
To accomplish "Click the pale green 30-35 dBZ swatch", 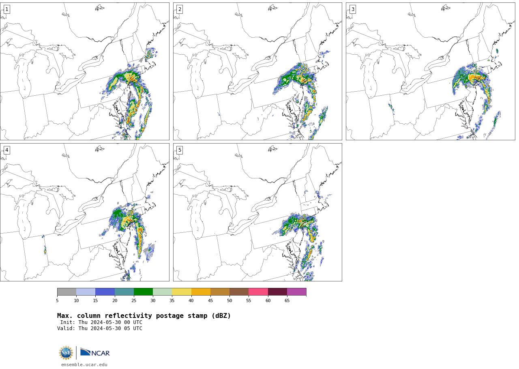I will tap(163, 292).
